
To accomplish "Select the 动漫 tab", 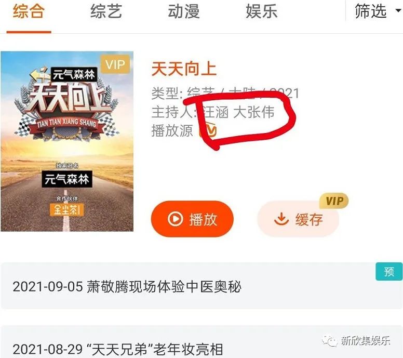I will (184, 11).
